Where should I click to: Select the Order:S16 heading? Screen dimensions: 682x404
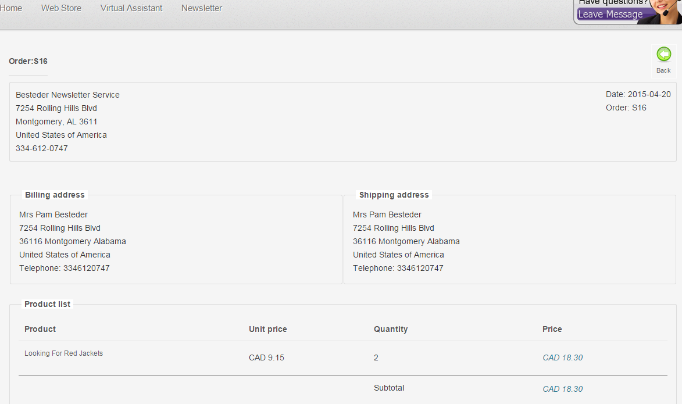coord(28,61)
